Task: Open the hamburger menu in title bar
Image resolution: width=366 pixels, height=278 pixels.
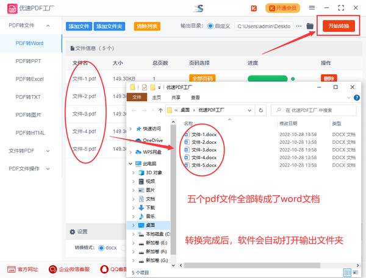Action: [x=312, y=8]
